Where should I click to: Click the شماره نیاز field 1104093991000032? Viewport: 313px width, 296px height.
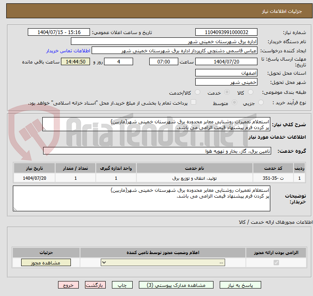click(x=226, y=32)
